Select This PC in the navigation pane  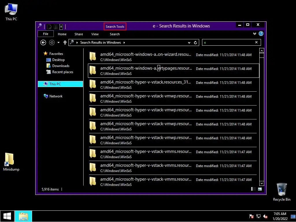(60, 84)
